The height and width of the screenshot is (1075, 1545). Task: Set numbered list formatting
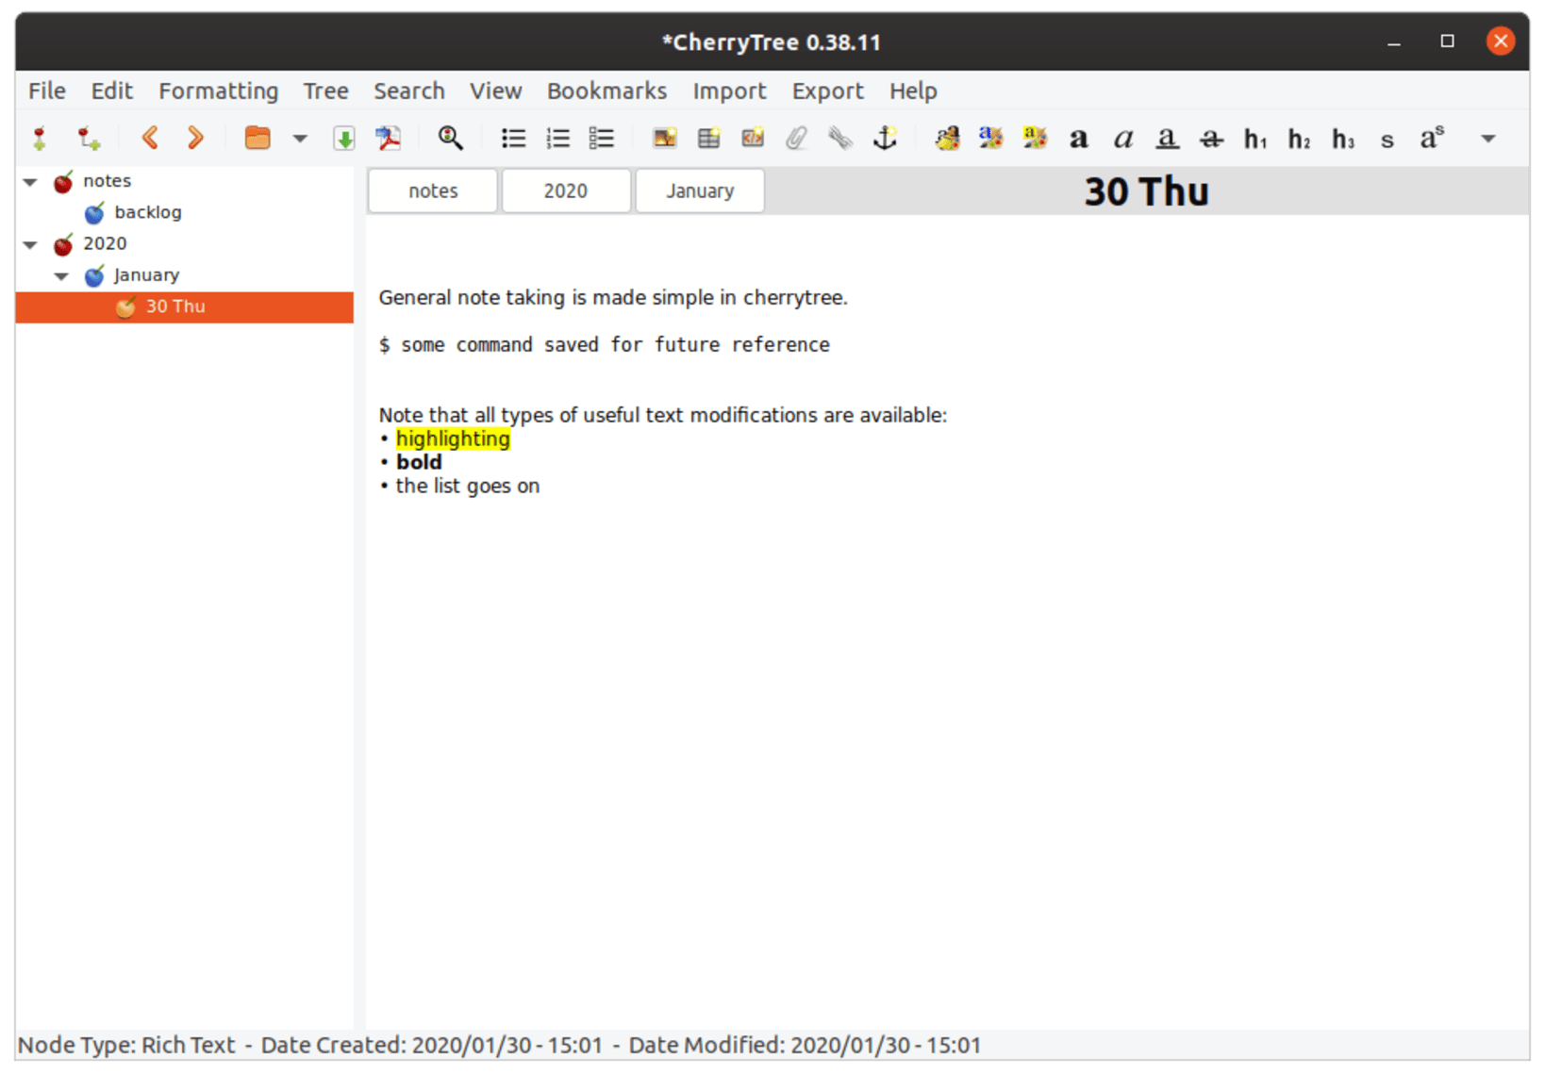(x=557, y=139)
